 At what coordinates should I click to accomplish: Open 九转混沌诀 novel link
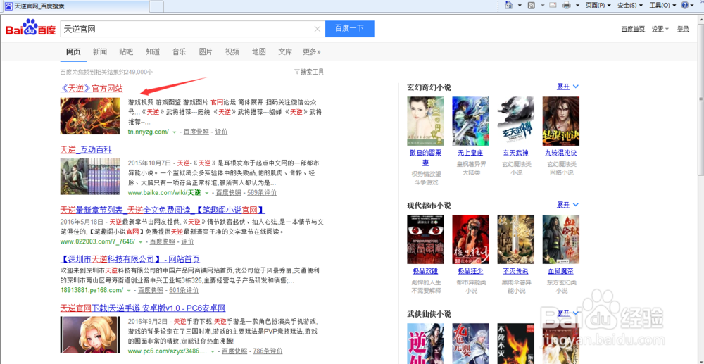(561, 153)
